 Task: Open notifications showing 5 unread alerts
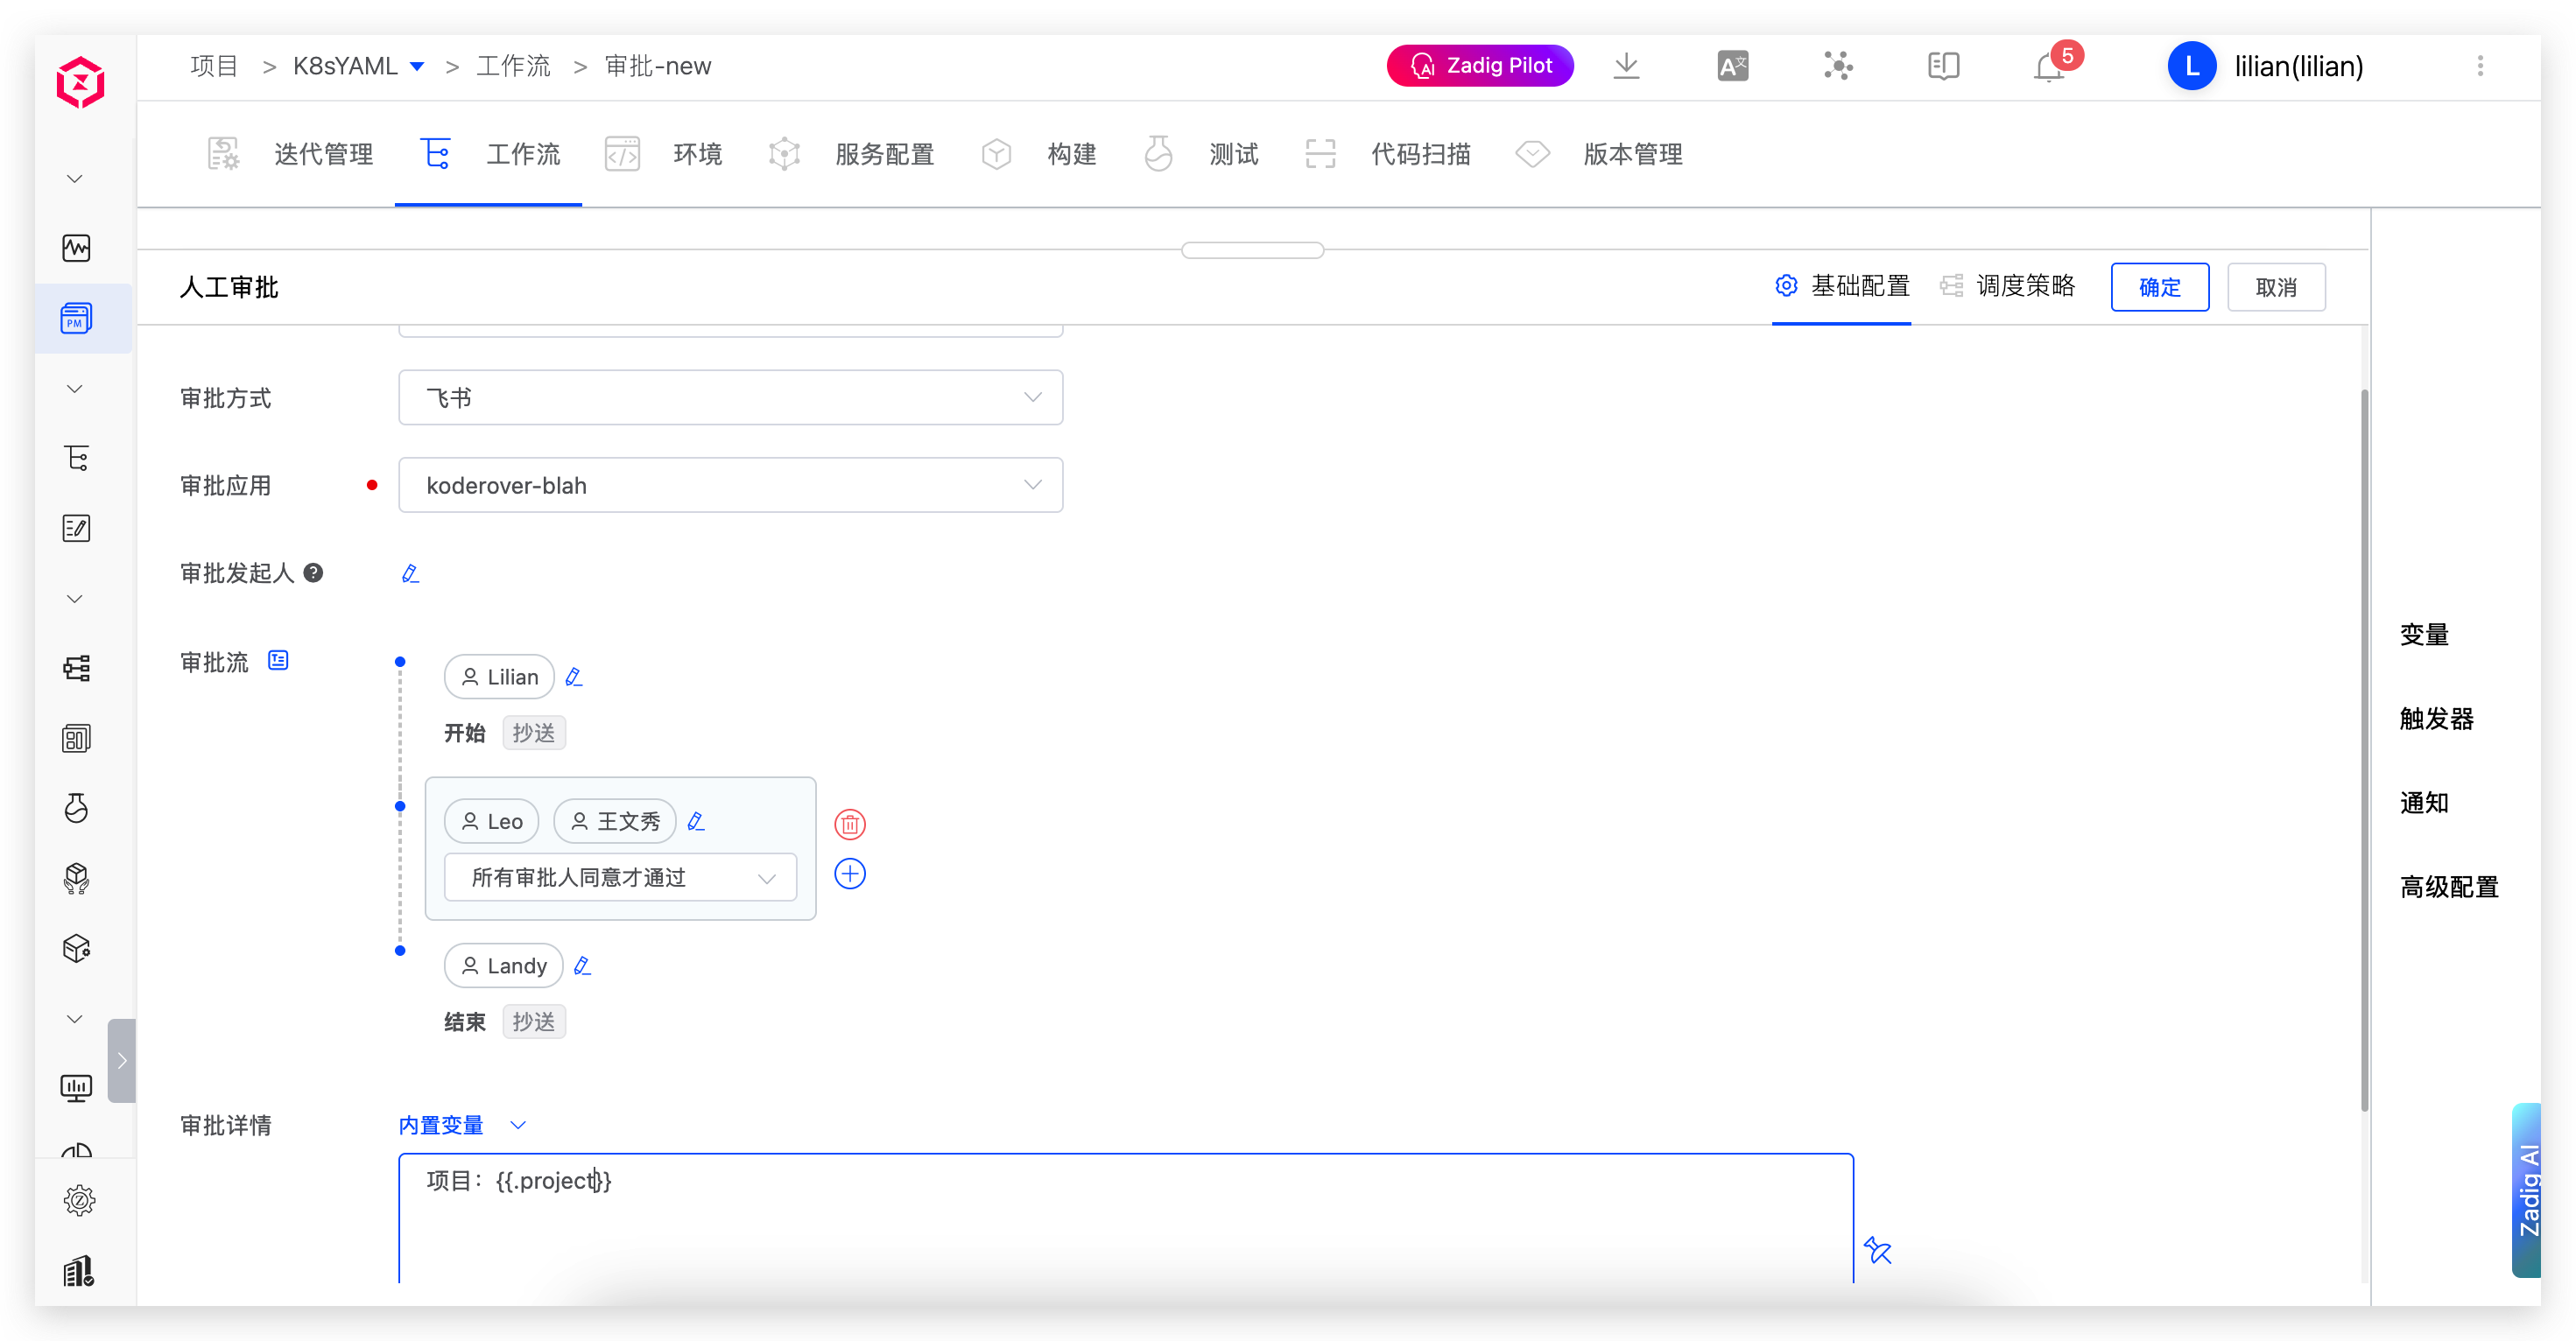click(2046, 66)
